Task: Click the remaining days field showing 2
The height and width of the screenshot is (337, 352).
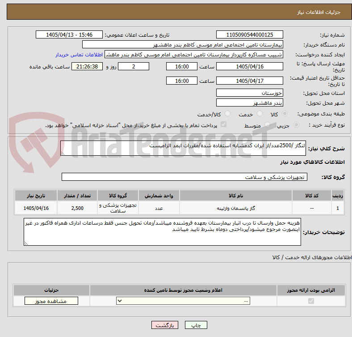Action: (x=134, y=67)
